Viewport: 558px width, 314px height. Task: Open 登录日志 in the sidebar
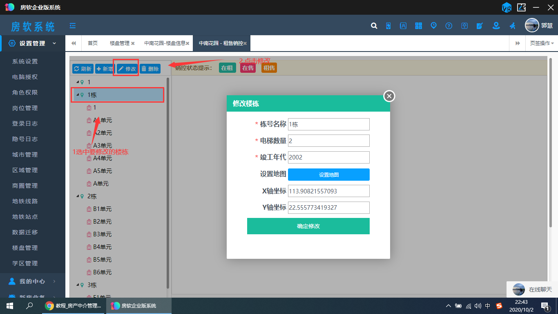[25, 123]
